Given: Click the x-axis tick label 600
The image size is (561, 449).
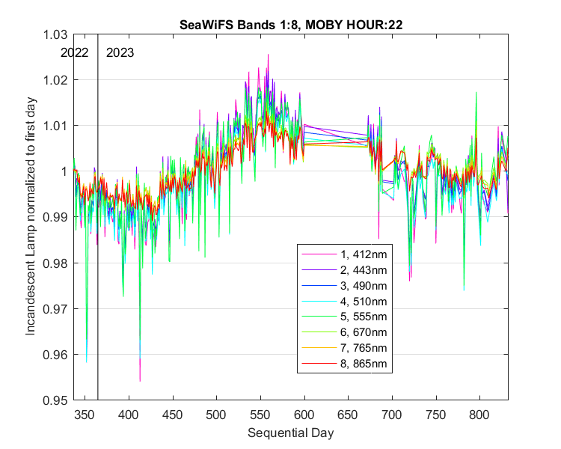Looking at the screenshot, I should 304,415.
